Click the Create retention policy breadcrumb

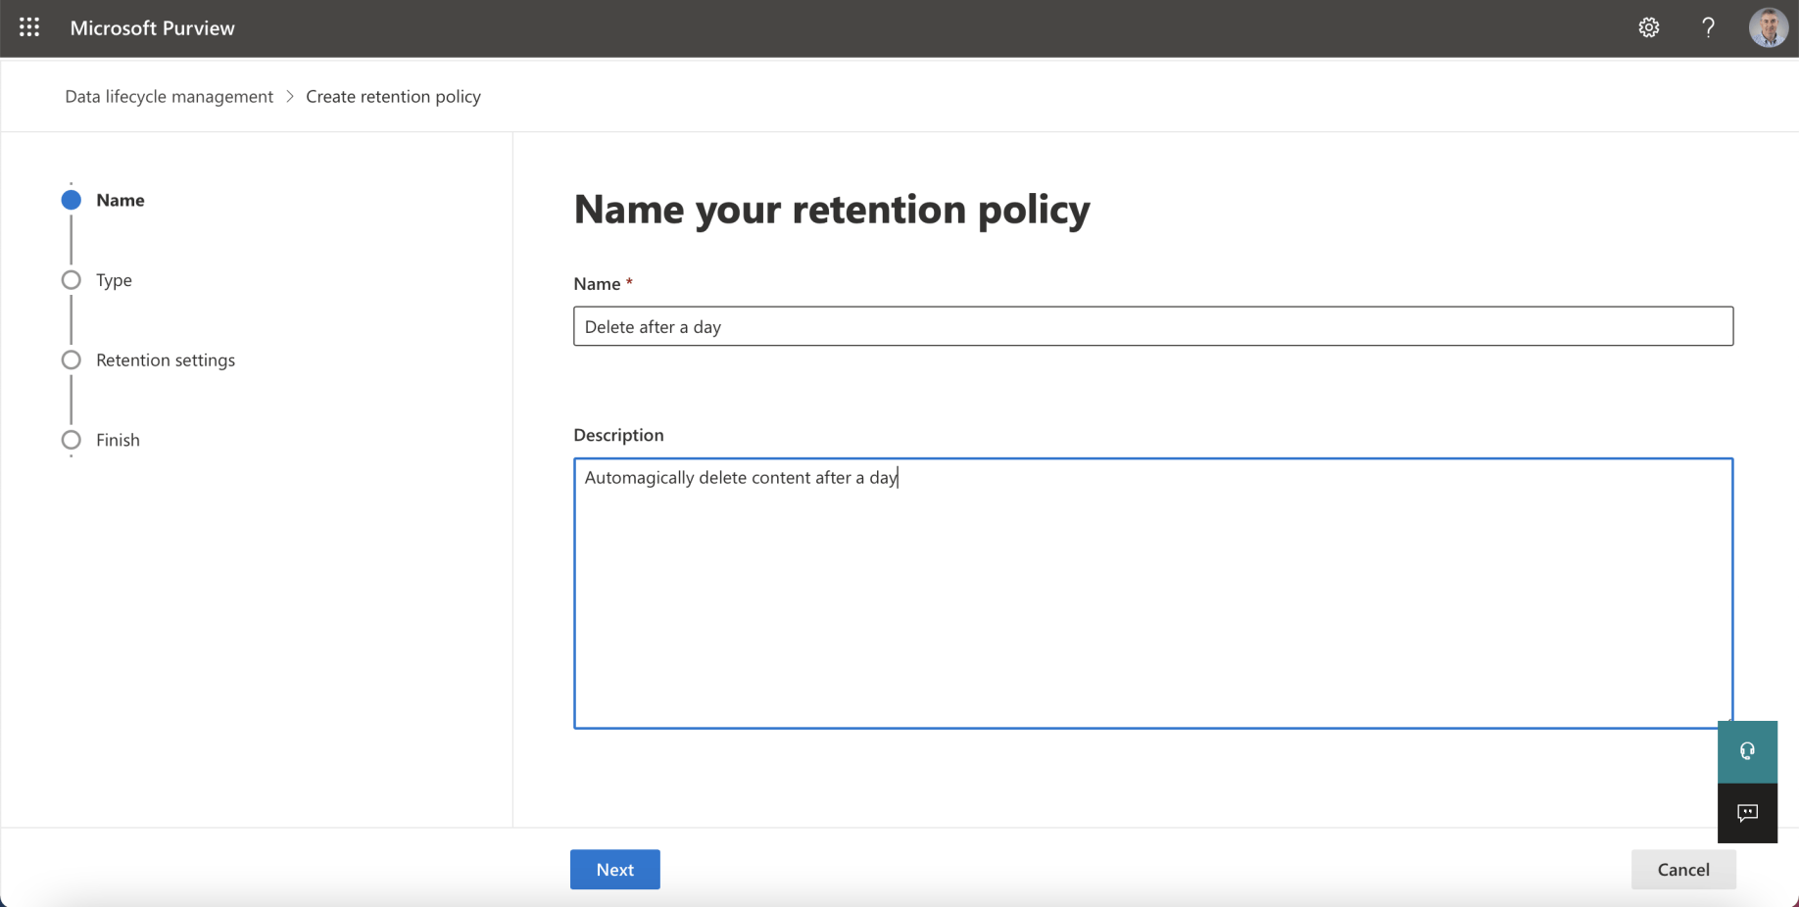coord(393,96)
